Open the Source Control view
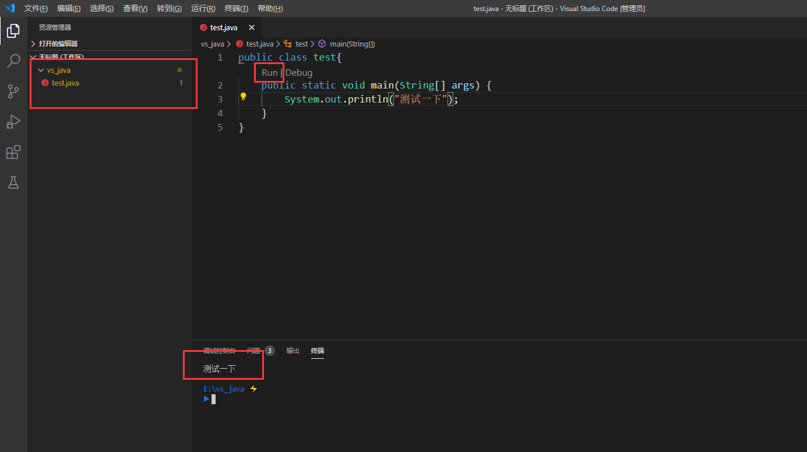Image resolution: width=807 pixels, height=452 pixels. (x=13, y=91)
